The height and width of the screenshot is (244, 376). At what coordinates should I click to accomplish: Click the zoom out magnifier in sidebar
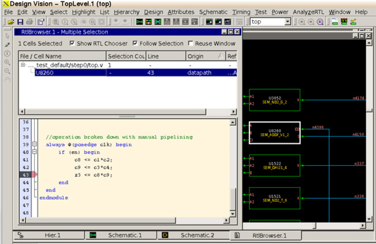point(7,71)
